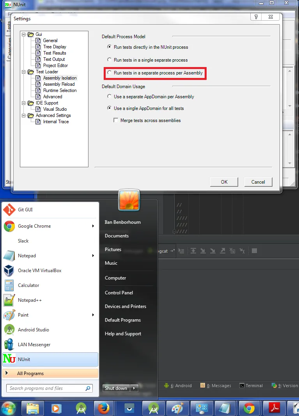Click the Shut down button
Screen dimensions: 299x416
117,388
